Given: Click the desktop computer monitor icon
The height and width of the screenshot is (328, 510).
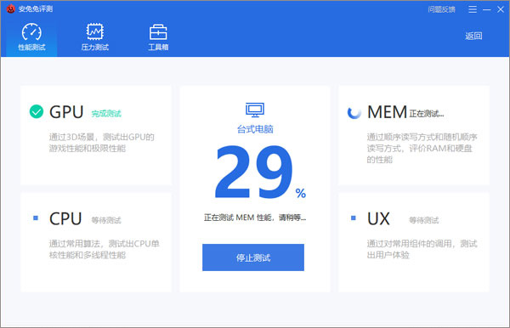Looking at the screenshot, I should (x=255, y=110).
